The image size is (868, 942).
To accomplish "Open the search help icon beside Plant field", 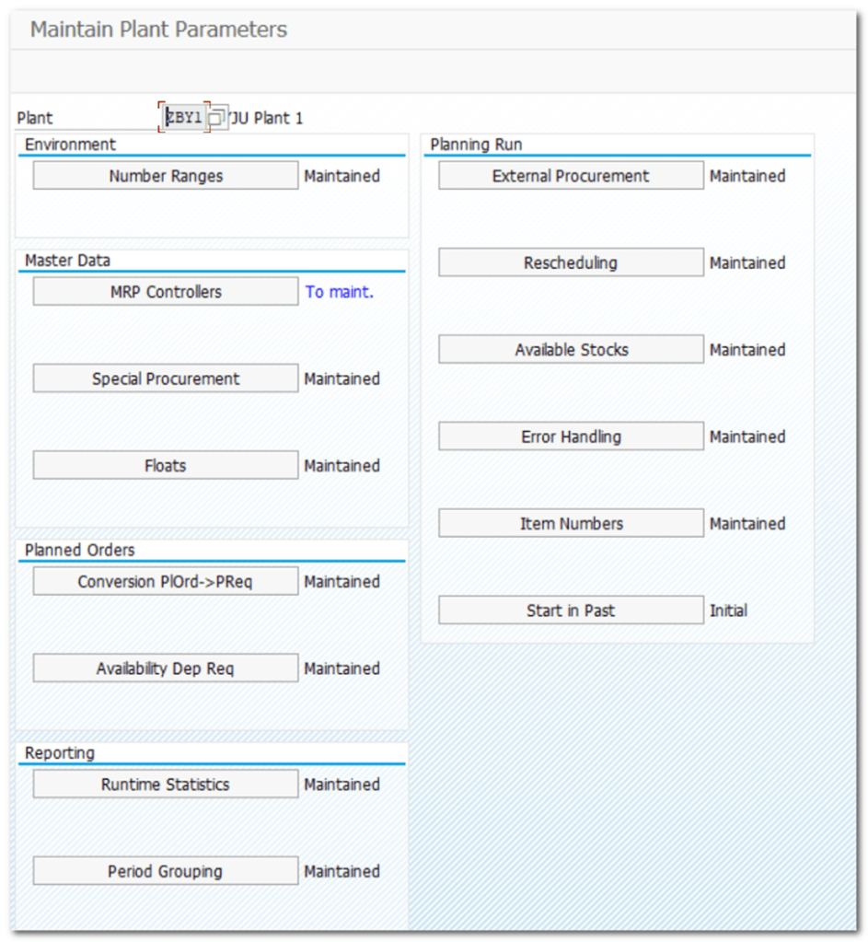I will click(x=216, y=118).
